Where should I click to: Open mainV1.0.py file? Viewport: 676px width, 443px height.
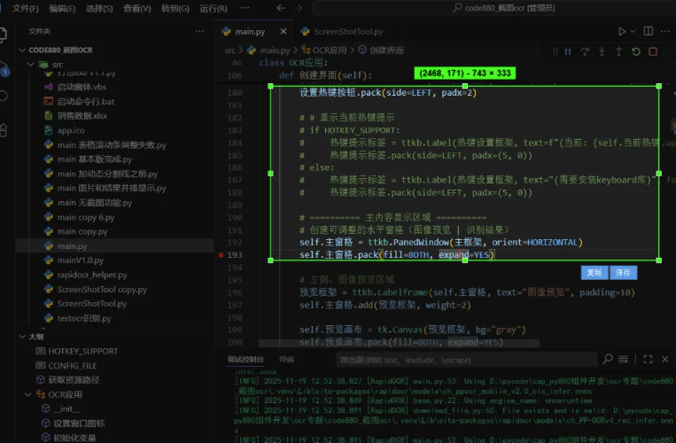tap(81, 260)
